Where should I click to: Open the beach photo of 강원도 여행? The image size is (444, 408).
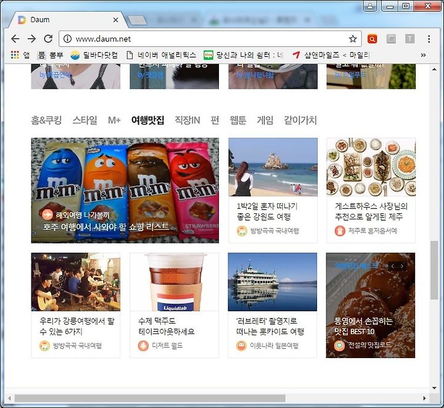pos(273,167)
